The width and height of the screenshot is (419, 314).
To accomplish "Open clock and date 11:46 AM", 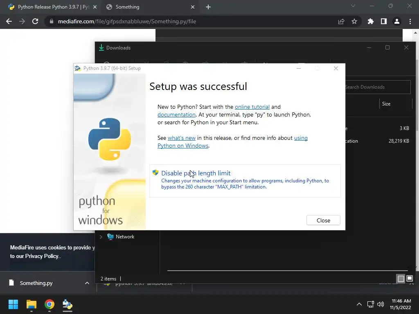I will 400,304.
